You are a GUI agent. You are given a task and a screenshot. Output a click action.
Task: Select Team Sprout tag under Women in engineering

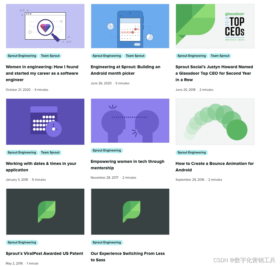[x=50, y=56]
